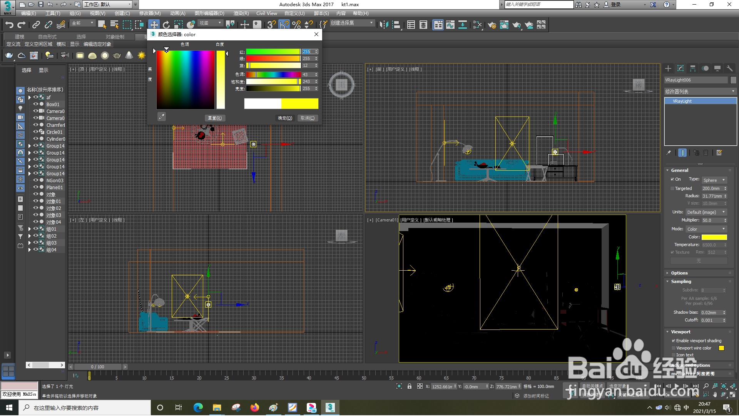Click the eyedropper sample color tool
The height and width of the screenshot is (416, 739).
[x=162, y=116]
